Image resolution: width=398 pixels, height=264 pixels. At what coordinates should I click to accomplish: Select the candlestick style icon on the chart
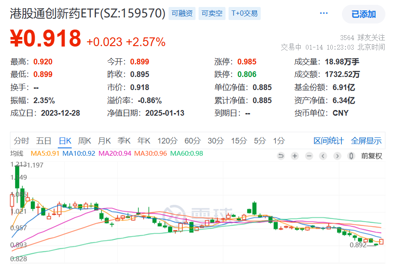coord(351,156)
